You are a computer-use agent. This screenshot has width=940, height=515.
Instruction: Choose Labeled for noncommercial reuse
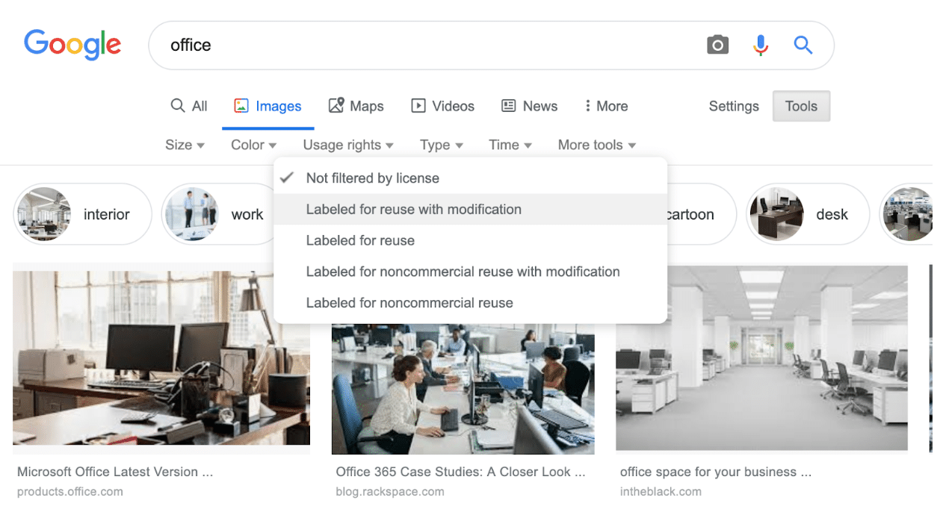(409, 303)
